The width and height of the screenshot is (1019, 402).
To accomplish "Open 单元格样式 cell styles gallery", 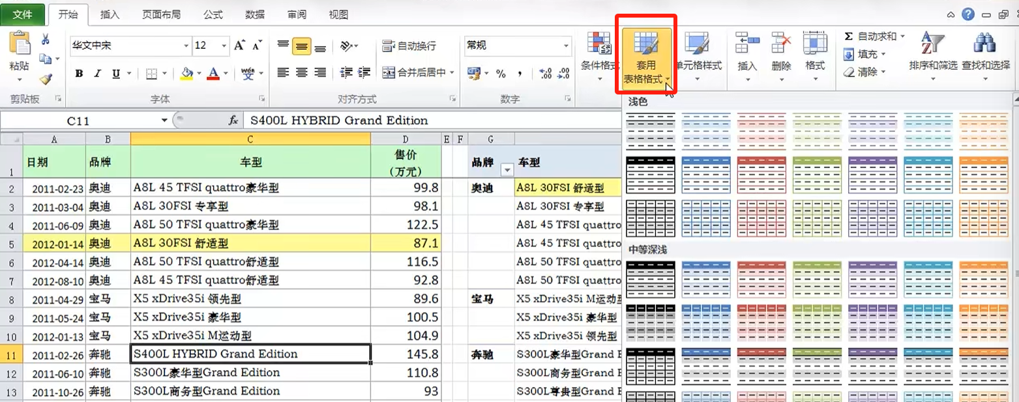I will [x=698, y=55].
